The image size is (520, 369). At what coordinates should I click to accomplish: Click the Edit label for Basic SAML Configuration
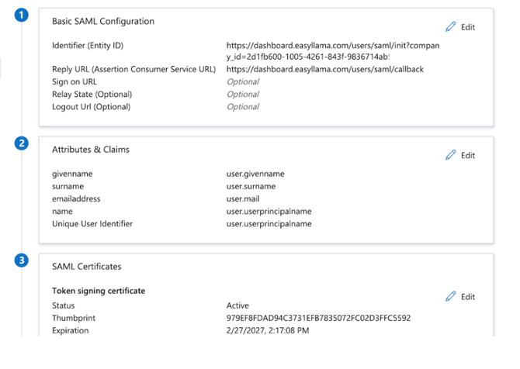click(467, 27)
